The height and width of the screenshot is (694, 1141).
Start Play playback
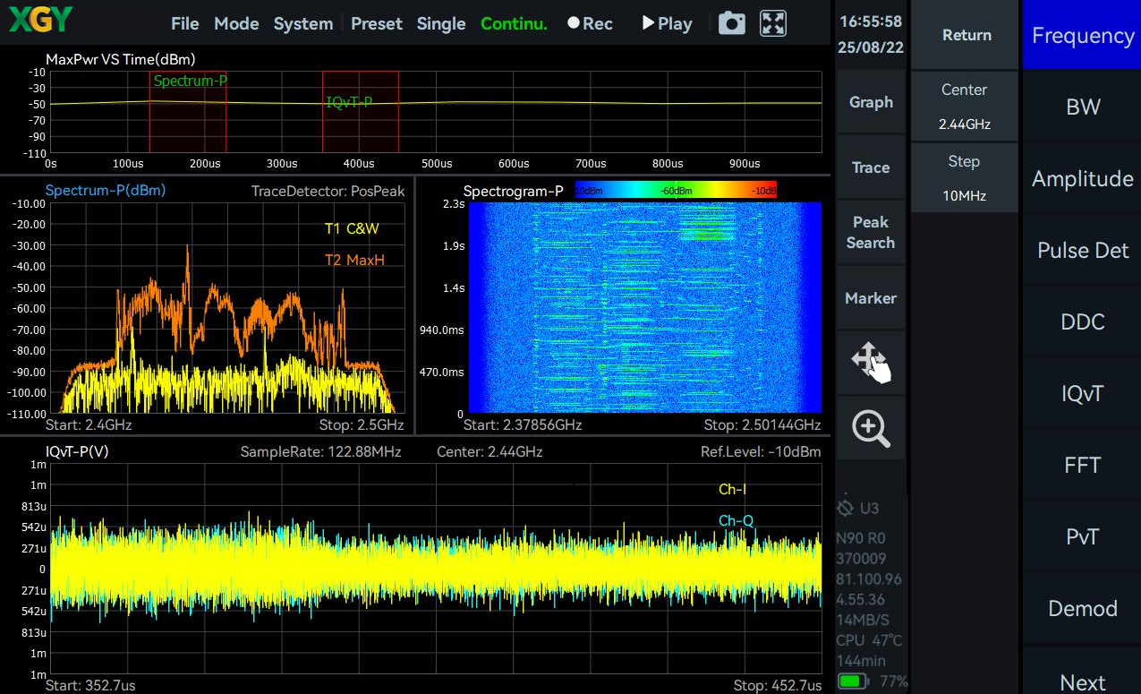668,23
